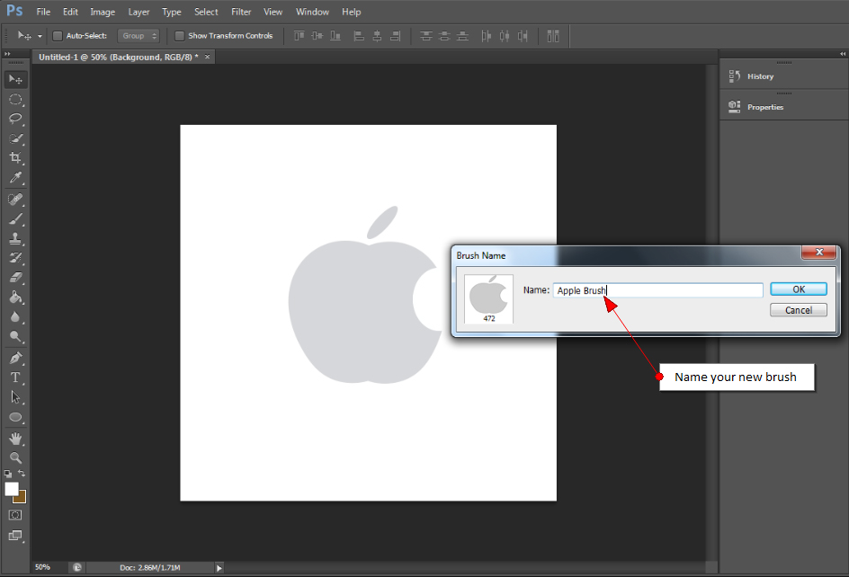Expand right panel dock with arrows
849x577 pixels.
point(843,54)
